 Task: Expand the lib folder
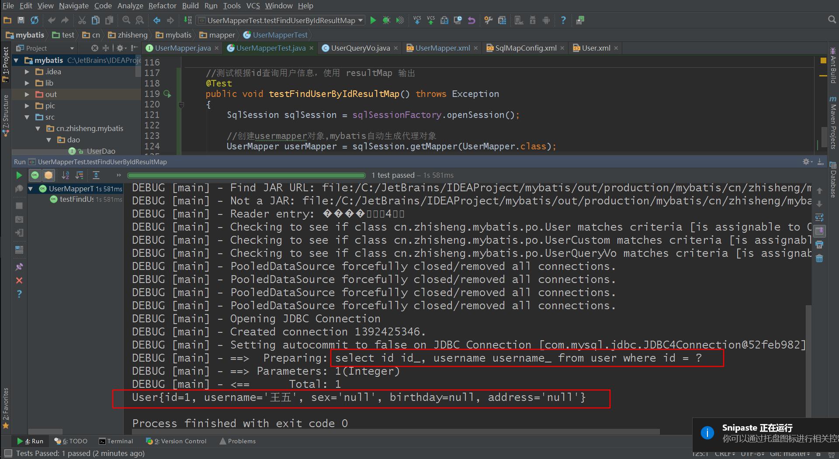[27, 83]
